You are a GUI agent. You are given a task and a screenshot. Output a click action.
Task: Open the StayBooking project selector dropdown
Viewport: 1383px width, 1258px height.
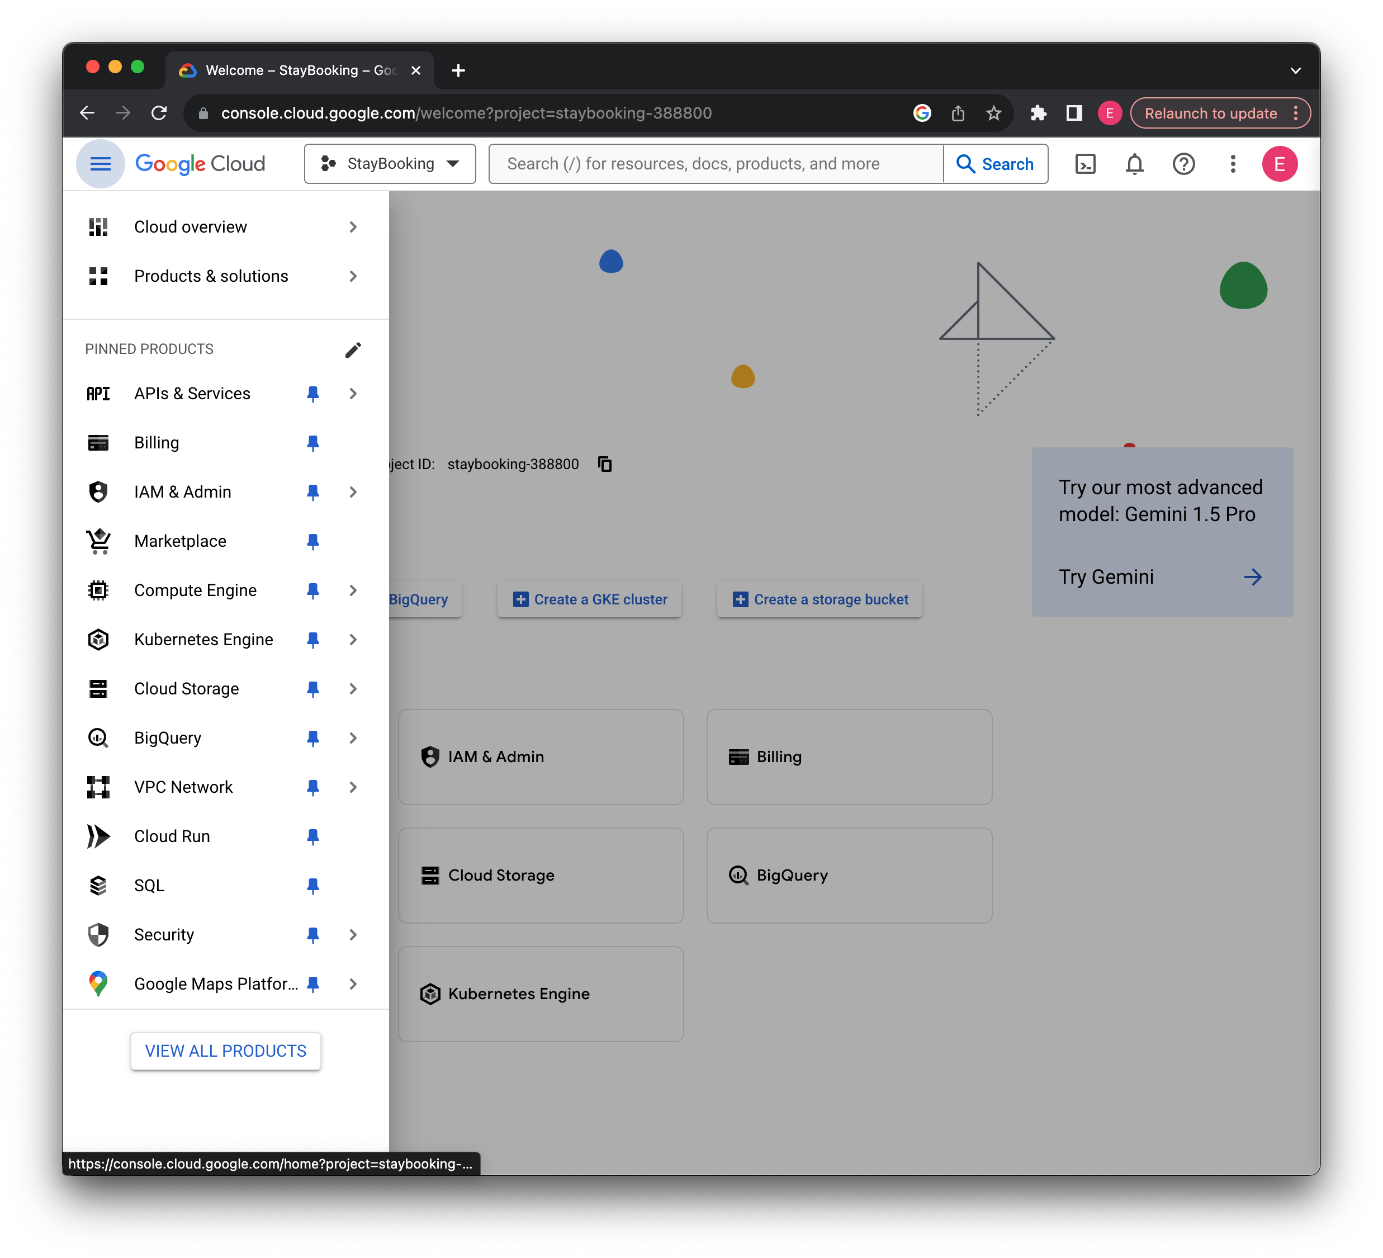tap(390, 164)
